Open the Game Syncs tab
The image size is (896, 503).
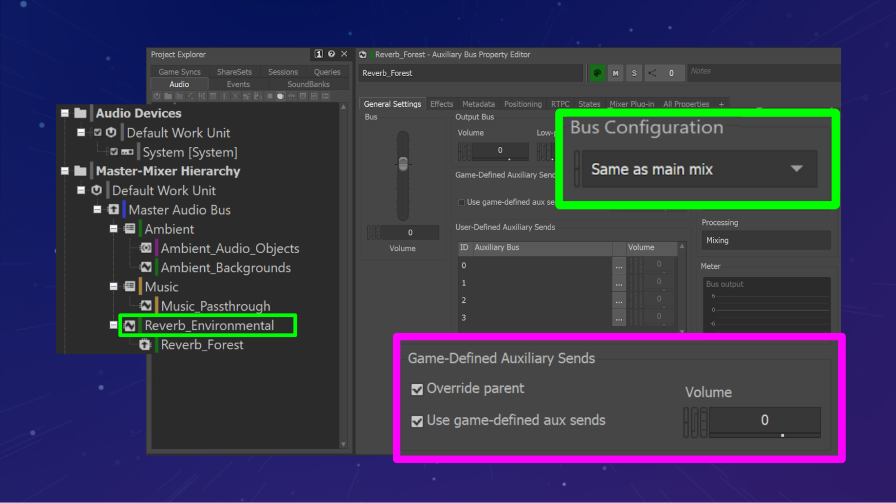pos(179,71)
